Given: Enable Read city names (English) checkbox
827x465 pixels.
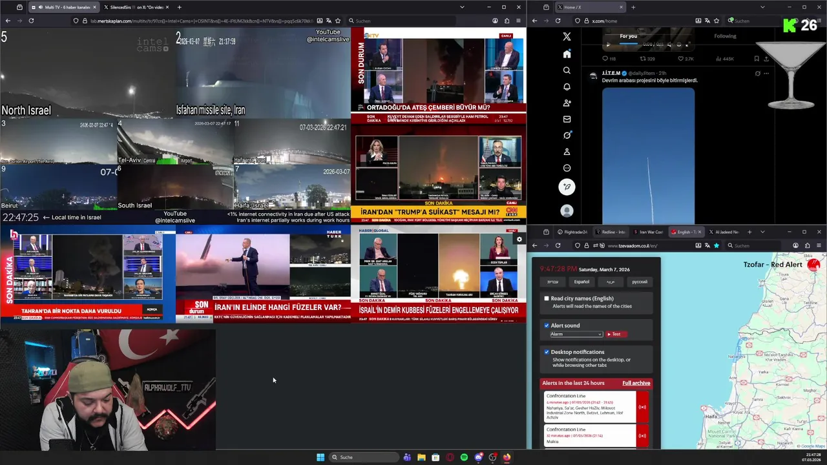Looking at the screenshot, I should [547, 298].
